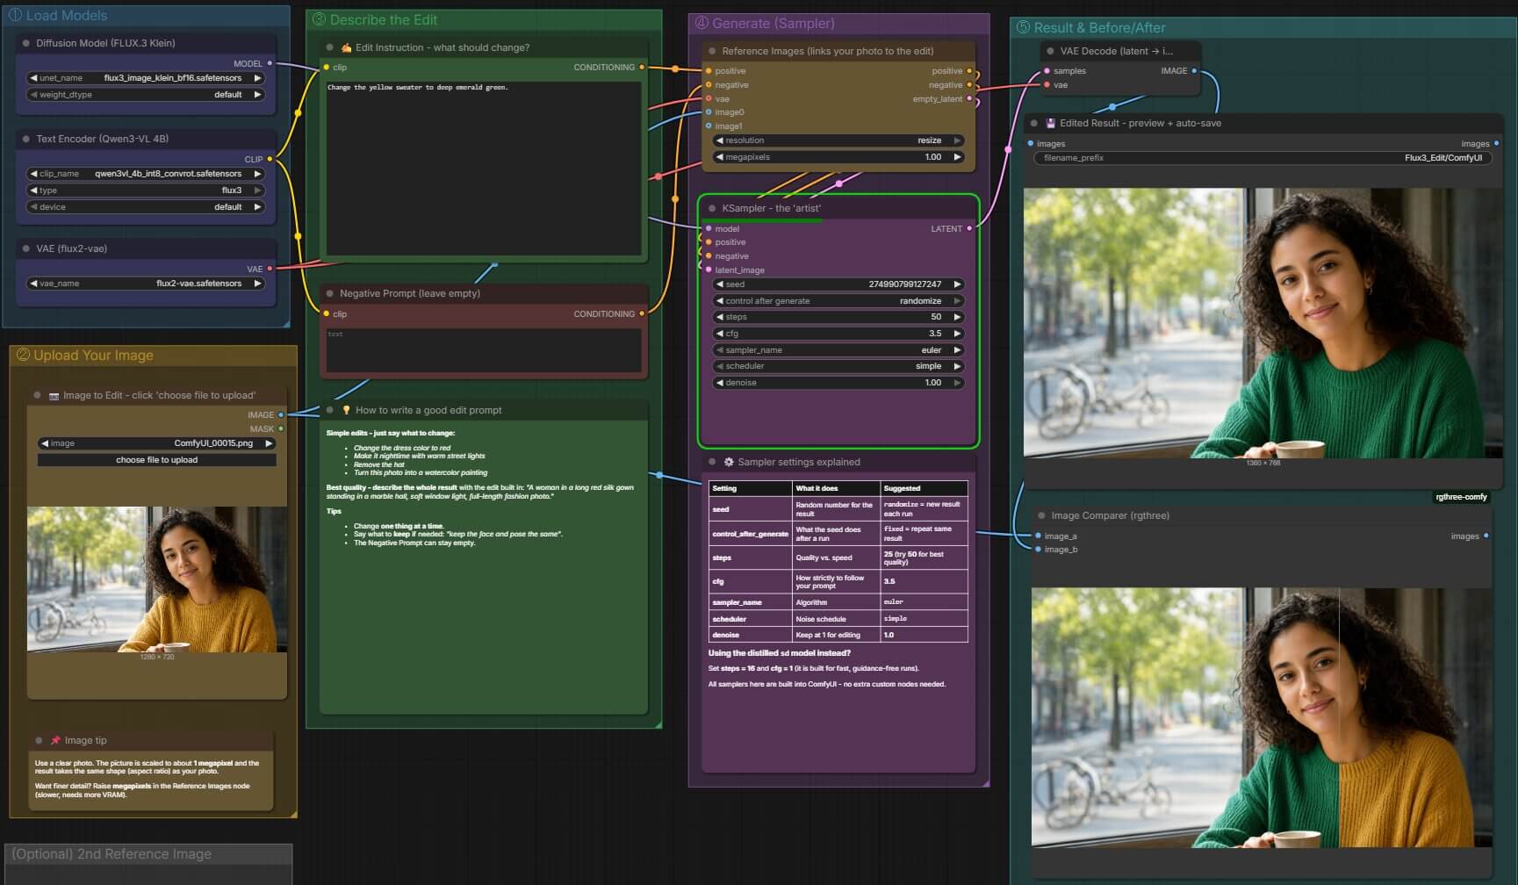Open the weight_dtype dropdown
Image resolution: width=1518 pixels, height=885 pixels.
click(146, 95)
